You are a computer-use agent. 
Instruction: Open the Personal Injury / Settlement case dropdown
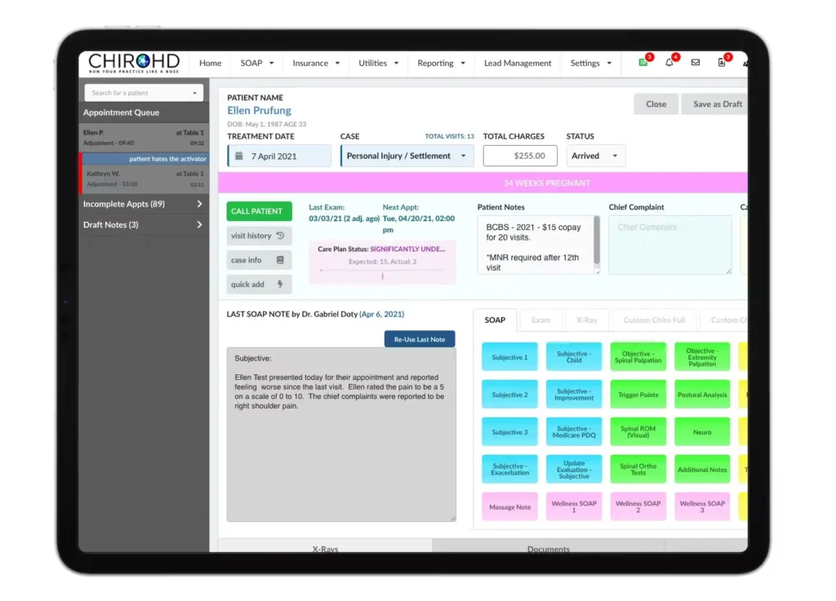(406, 156)
